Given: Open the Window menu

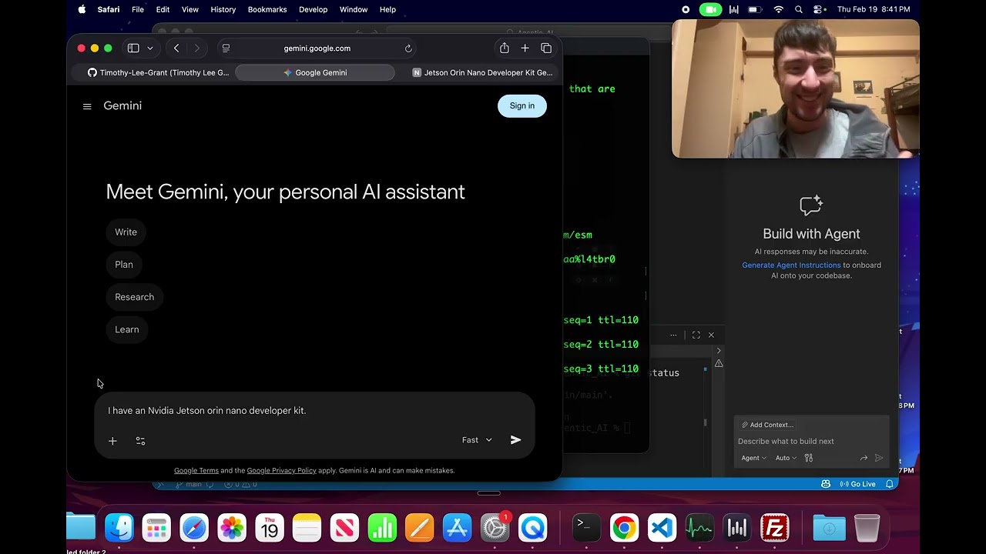Looking at the screenshot, I should point(354,9).
